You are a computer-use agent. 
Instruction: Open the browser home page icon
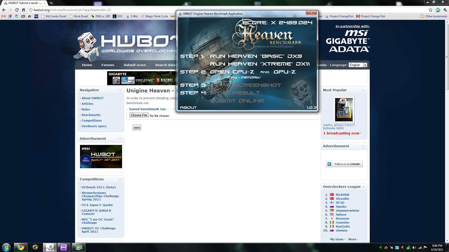pos(23,10)
